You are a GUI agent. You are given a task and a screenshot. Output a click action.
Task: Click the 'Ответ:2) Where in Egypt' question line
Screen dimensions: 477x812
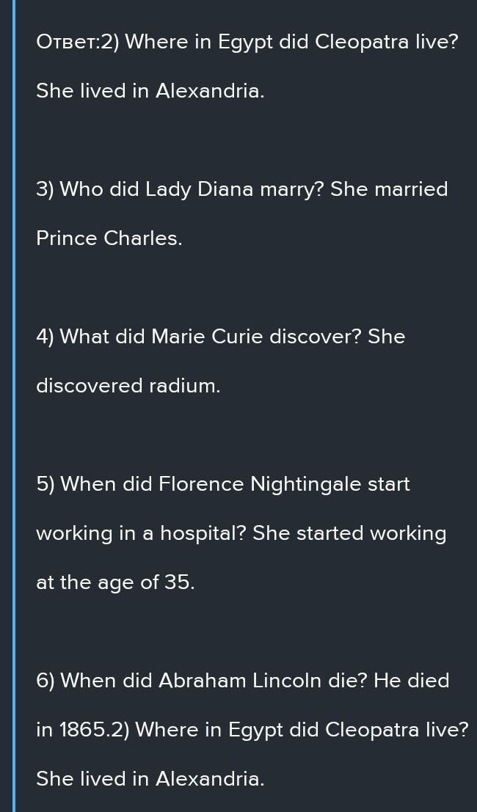[247, 43]
